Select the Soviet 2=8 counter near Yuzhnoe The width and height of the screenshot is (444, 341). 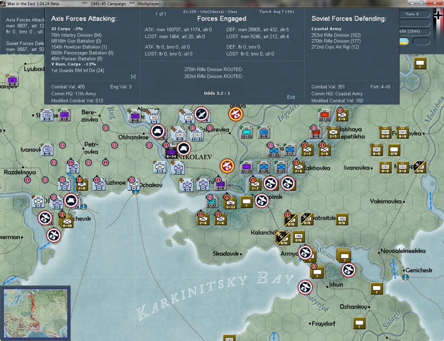82,184
